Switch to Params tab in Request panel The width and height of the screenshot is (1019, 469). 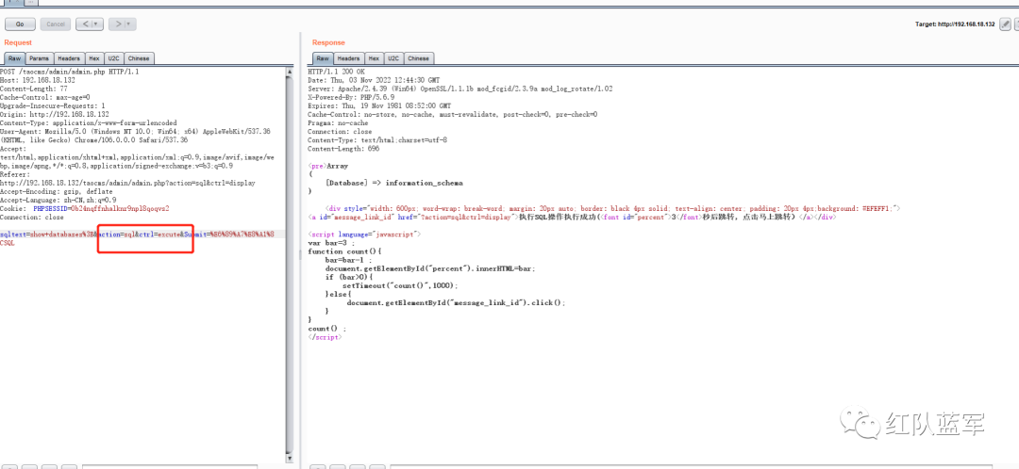tap(39, 58)
